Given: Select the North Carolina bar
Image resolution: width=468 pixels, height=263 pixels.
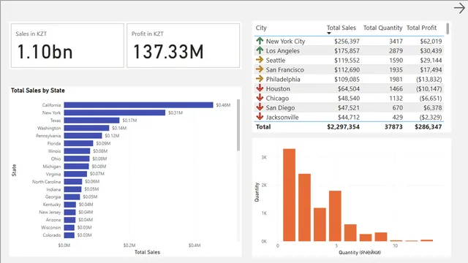Looking at the screenshot, I should point(73,182).
